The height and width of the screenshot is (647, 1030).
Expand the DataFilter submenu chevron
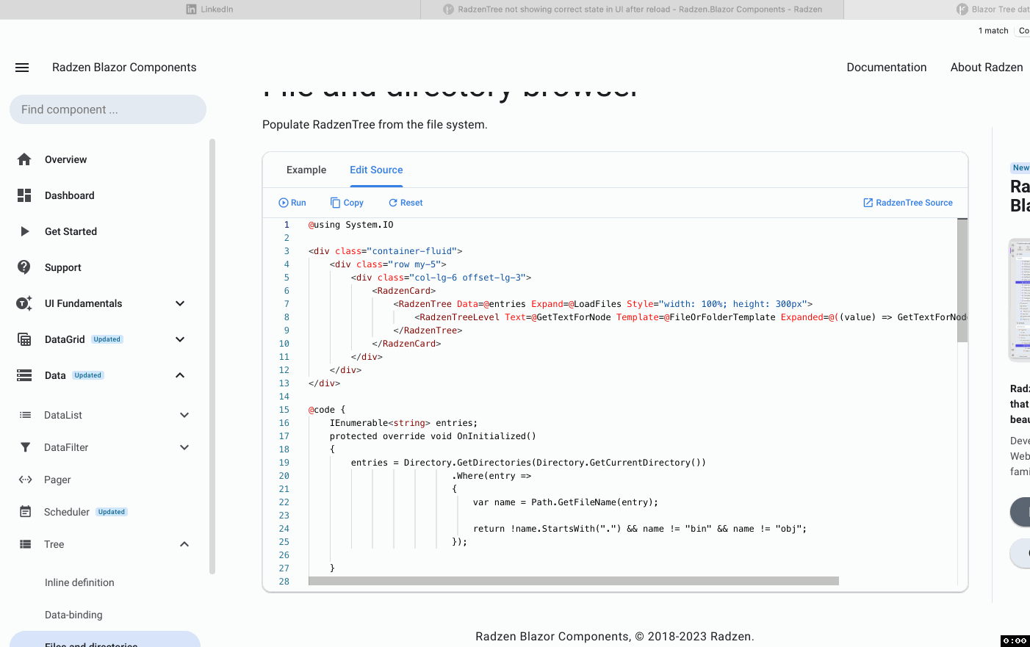coord(184,447)
